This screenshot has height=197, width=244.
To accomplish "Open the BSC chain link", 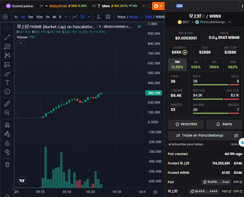I will (184, 22).
